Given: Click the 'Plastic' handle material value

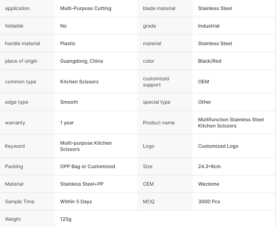Looking at the screenshot, I should point(68,43).
